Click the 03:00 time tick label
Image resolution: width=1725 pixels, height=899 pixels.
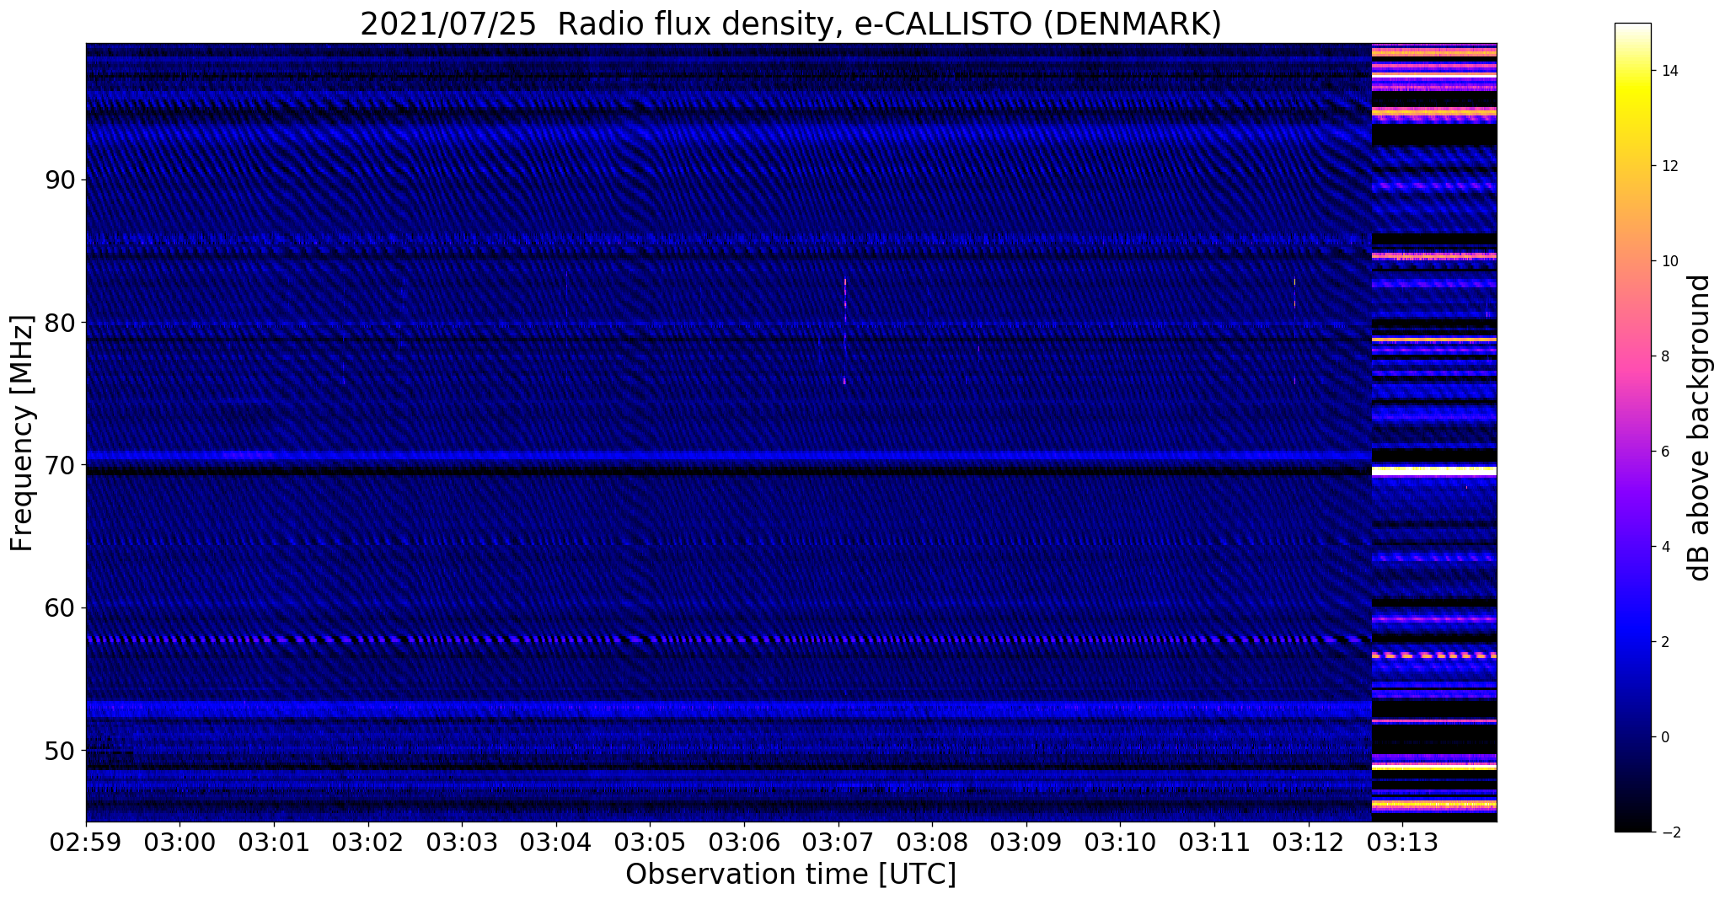pyautogui.click(x=179, y=842)
